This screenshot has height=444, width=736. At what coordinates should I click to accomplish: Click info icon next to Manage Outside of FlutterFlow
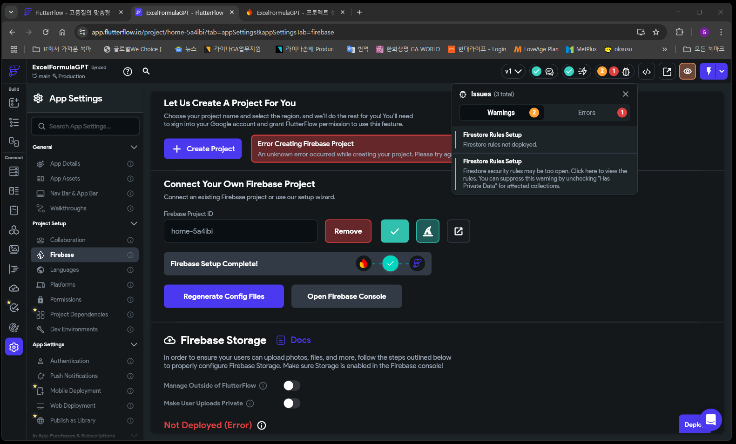(x=263, y=386)
